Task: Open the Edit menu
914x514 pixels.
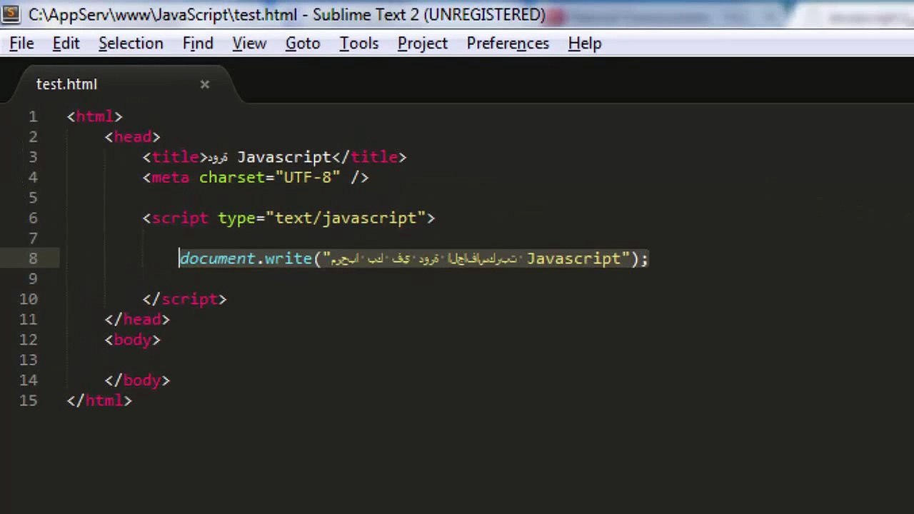Action: tap(66, 44)
